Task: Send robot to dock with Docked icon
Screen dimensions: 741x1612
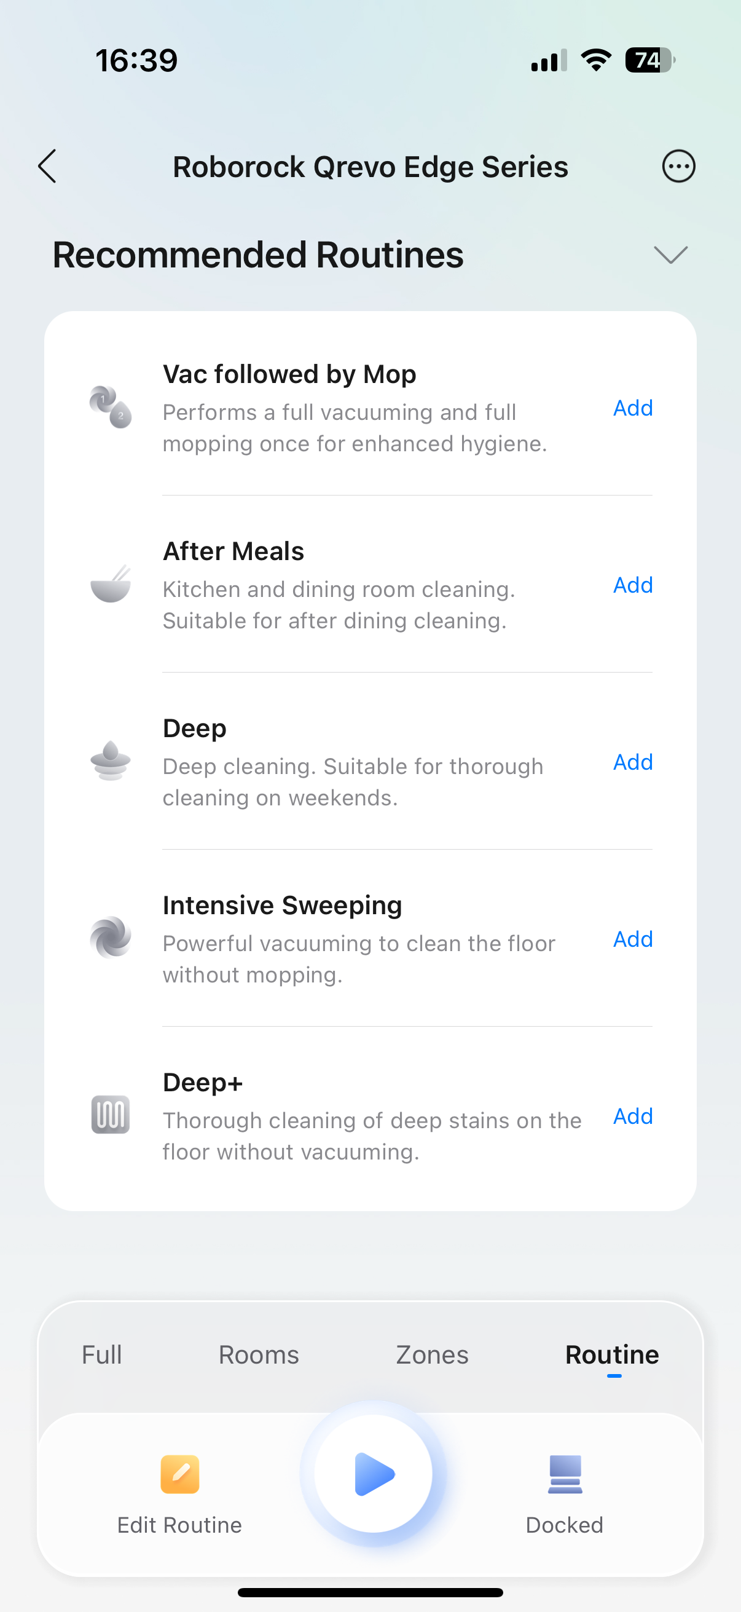Action: (x=565, y=1475)
